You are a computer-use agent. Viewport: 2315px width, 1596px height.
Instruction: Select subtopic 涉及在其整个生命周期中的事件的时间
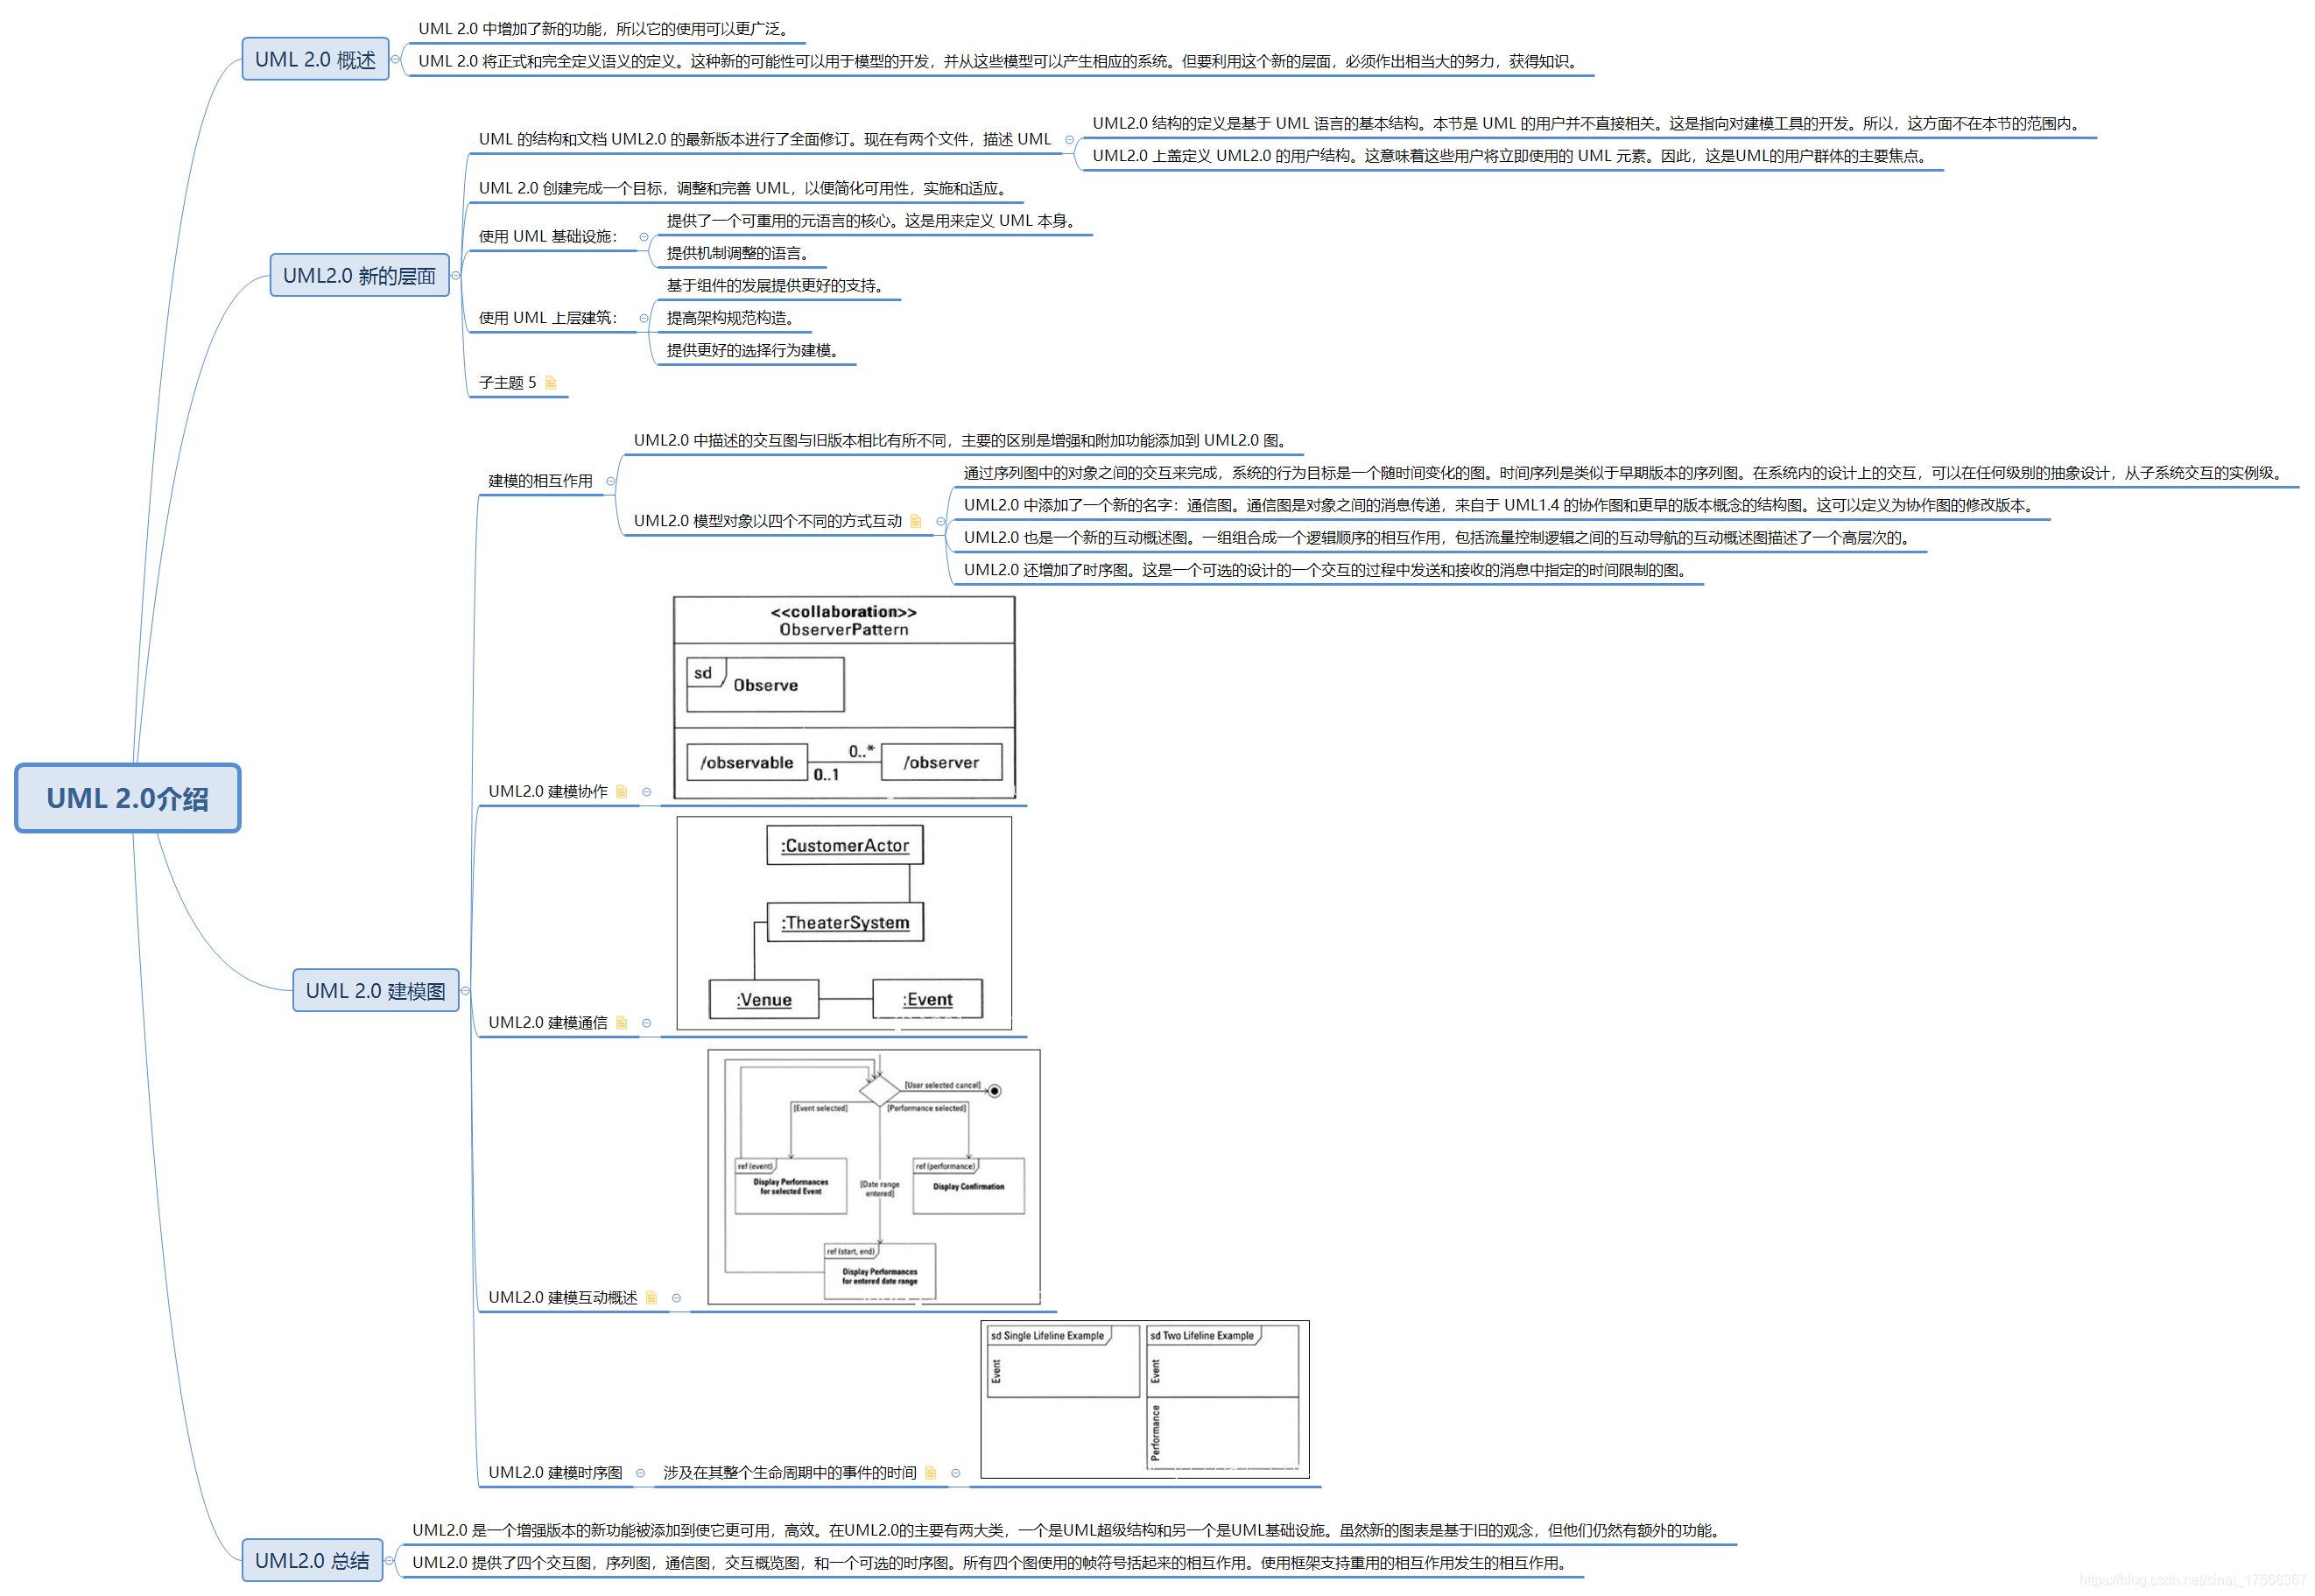click(790, 1473)
